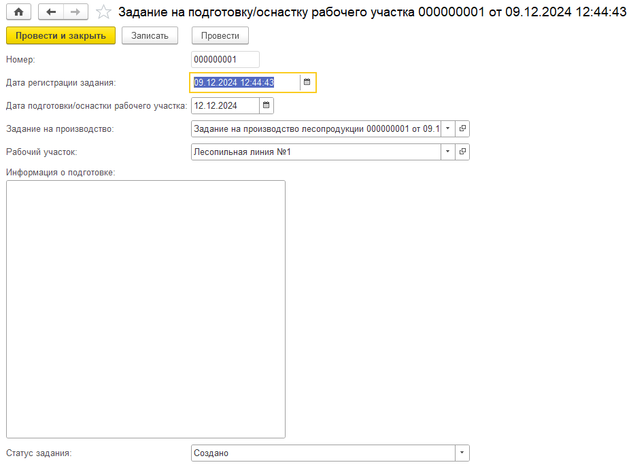
Task: Click the Провести button
Action: click(220, 35)
